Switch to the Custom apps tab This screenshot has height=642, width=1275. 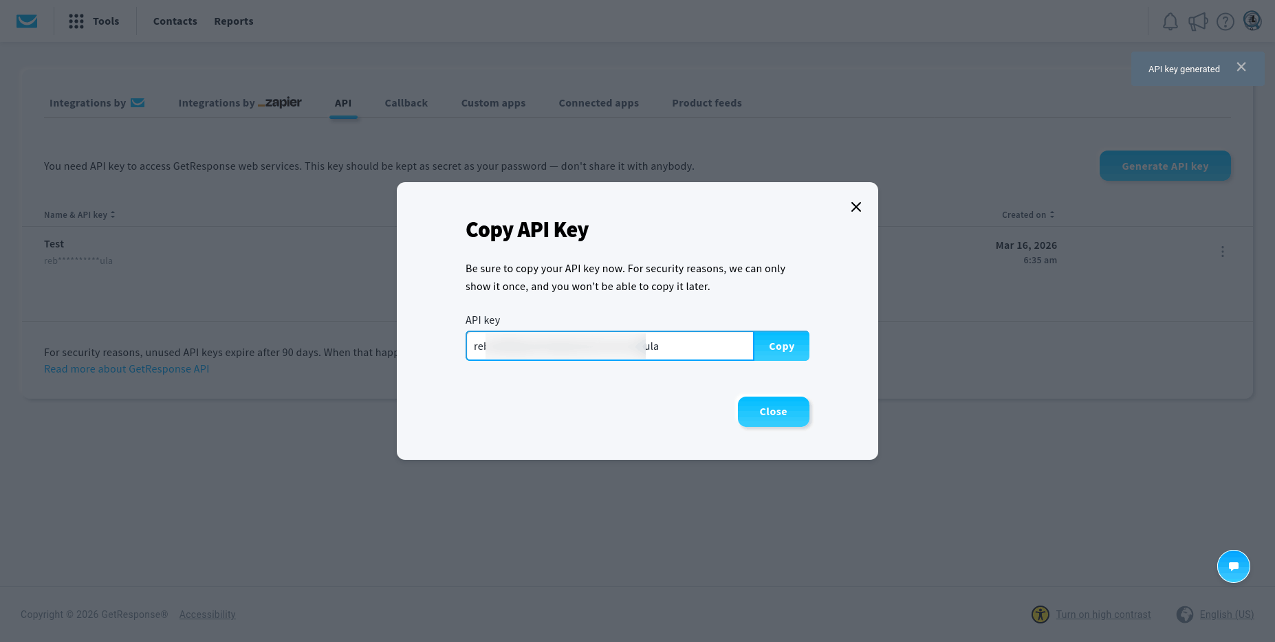[493, 103]
